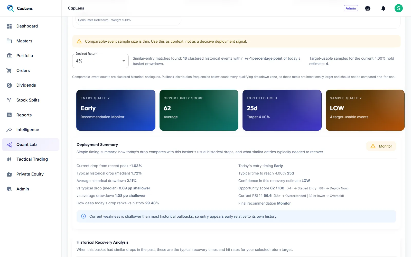Viewport: 411px width, 257px height.
Task: Expand the Desired Return dropdown arrow
Action: [x=124, y=61]
